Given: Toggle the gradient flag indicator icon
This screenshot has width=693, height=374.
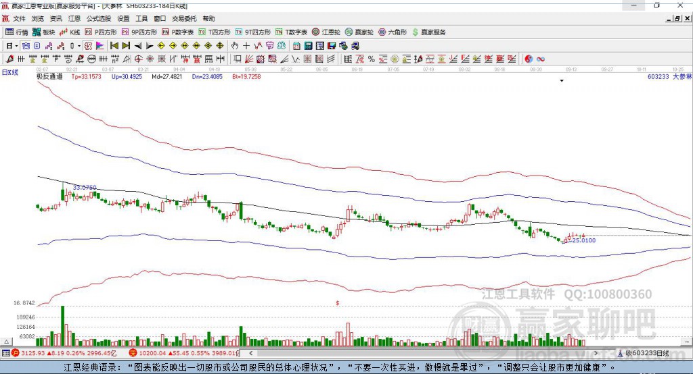Looking at the screenshot, I should pos(100,46).
